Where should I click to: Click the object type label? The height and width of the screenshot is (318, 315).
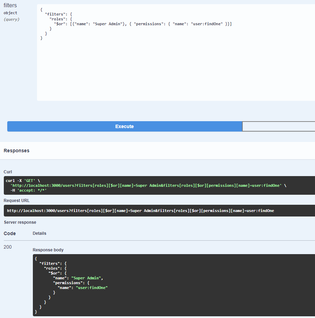click(10, 13)
